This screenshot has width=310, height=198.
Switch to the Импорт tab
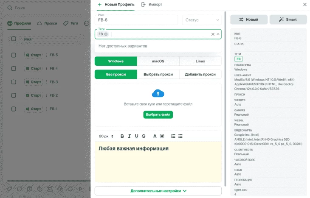click(x=152, y=5)
